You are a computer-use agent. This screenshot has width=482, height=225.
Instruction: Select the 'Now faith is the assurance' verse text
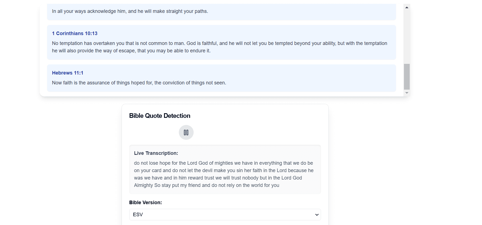[139, 83]
